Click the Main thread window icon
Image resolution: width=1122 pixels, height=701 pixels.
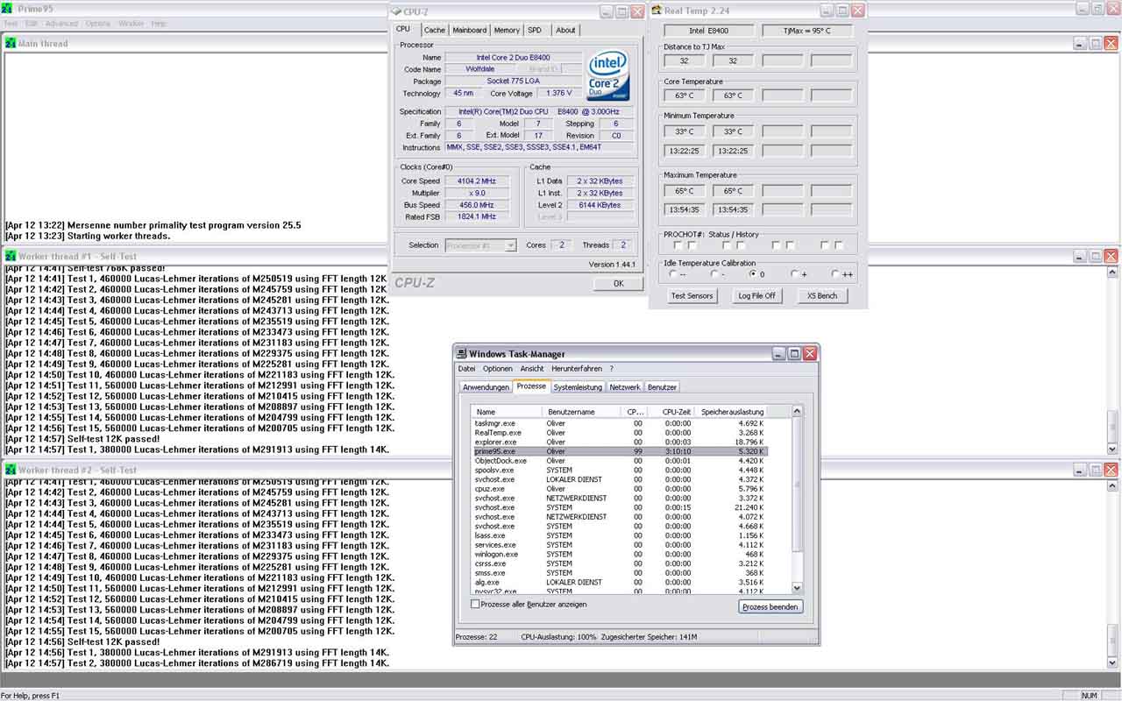coord(11,43)
